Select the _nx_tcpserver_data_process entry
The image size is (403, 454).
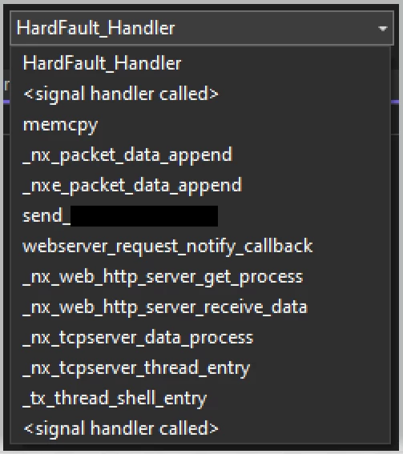[x=201, y=338]
